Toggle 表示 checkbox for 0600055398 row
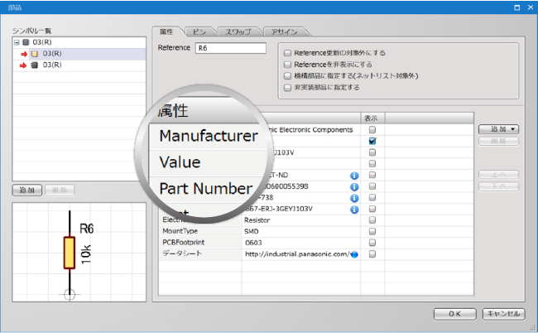Viewport: 538px width, 333px height. click(x=372, y=186)
